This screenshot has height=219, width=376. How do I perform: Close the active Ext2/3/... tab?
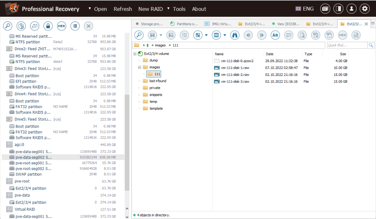(366, 24)
